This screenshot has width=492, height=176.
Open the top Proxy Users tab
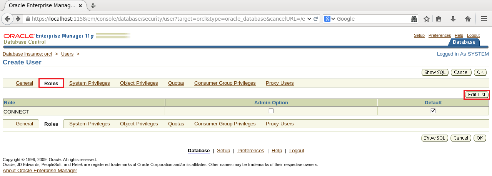(280, 83)
